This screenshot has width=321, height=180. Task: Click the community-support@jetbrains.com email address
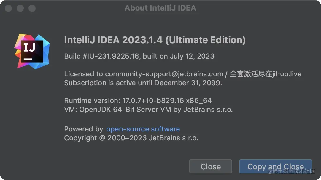164,74
